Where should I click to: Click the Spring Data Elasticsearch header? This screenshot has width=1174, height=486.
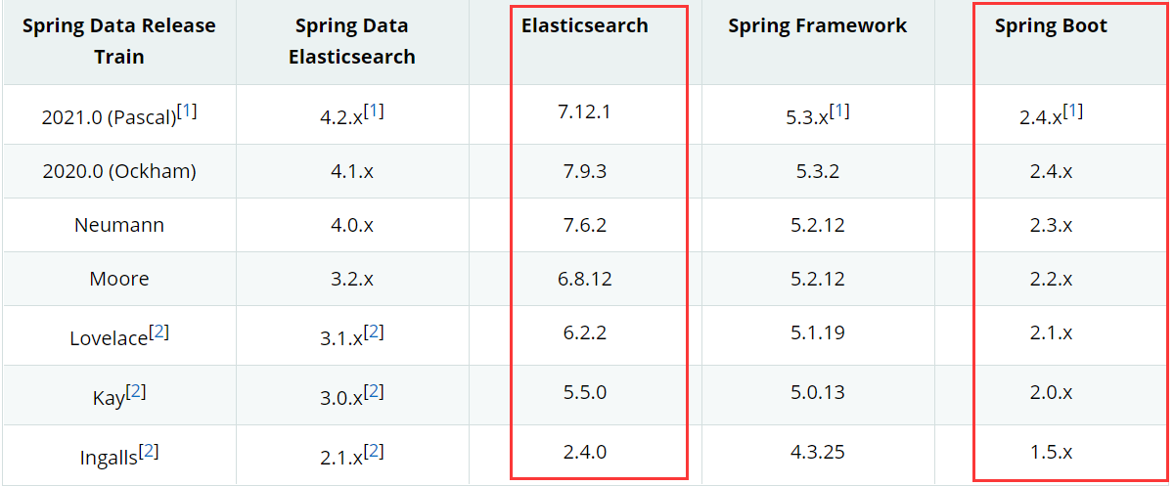(352, 42)
